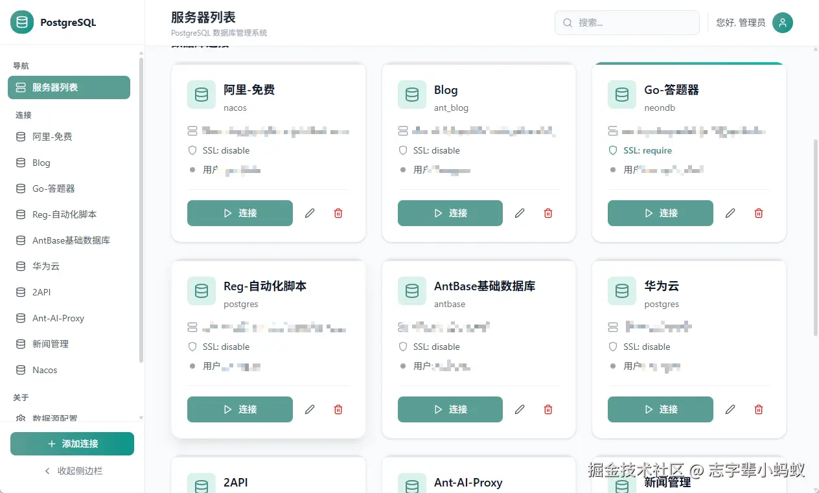This screenshot has height=493, width=819.
Task: Select 阿里-免费 connection in sidebar
Action: [69, 137]
